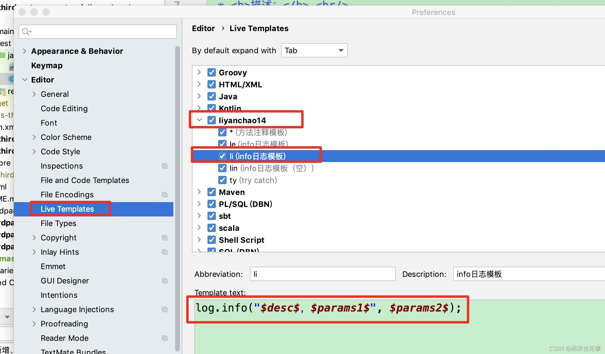Screen dimensions: 605x354
Task: Open the Code Editing settings page
Action: coord(64,109)
